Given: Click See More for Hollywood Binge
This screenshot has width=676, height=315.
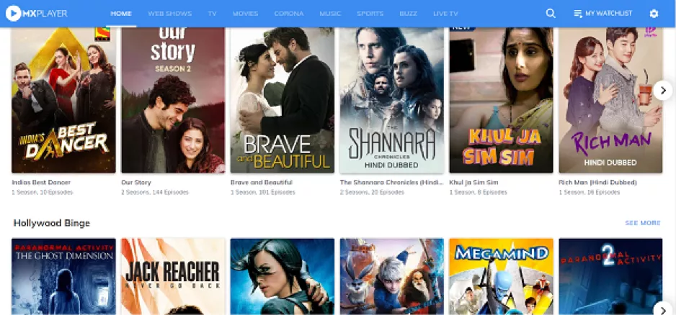Looking at the screenshot, I should [642, 223].
